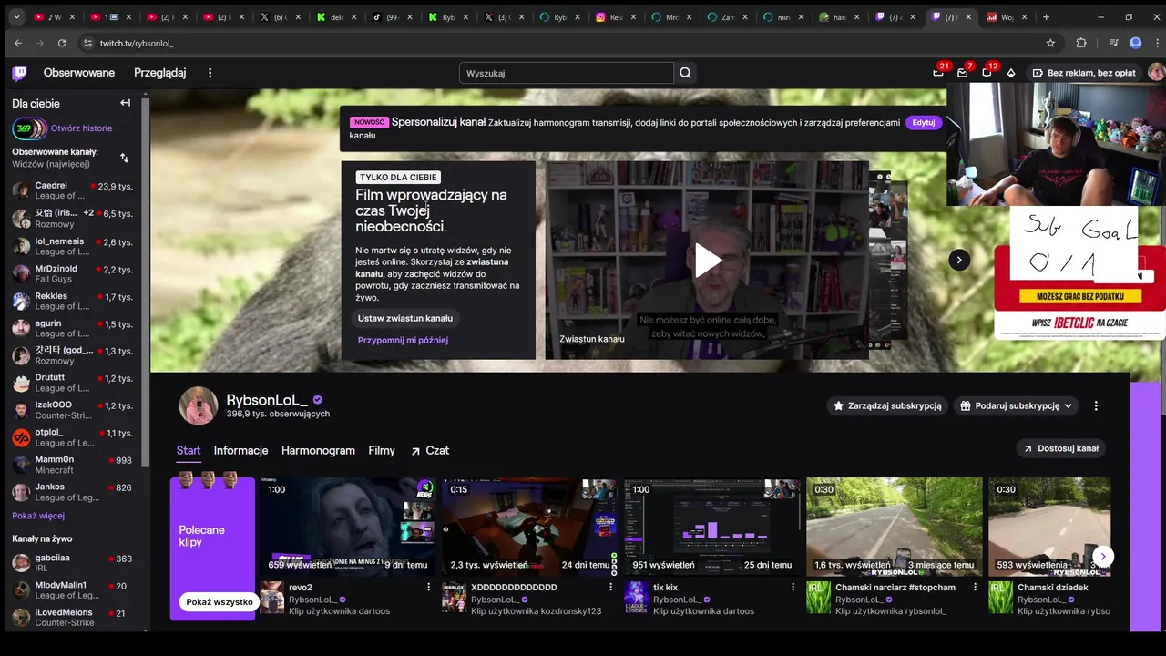Open MlodyMalin1 live channel in sidebar

click(73, 590)
